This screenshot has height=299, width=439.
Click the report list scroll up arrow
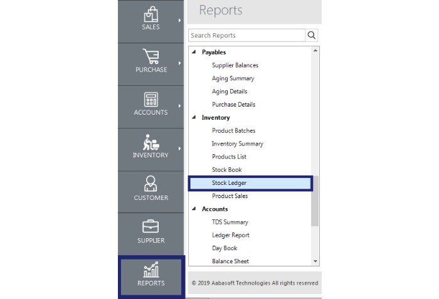click(x=315, y=51)
